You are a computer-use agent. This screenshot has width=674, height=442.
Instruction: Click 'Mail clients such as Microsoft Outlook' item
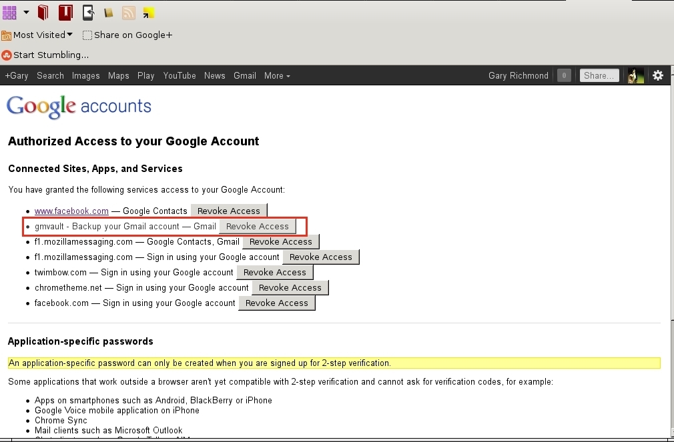tap(108, 431)
